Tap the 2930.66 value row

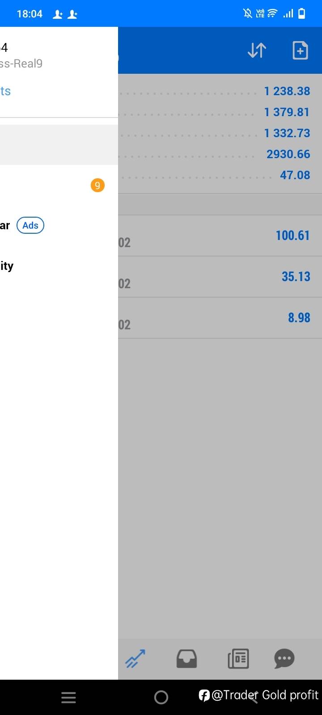pos(220,154)
